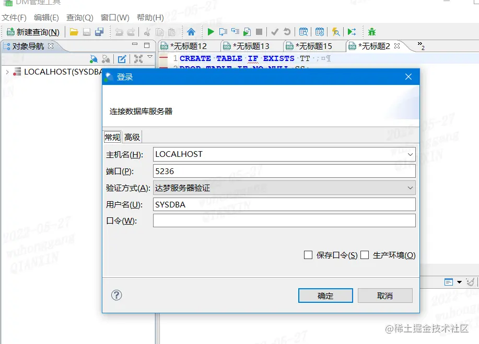This screenshot has height=344, width=479.
Task: Switch to the 高级 tab
Action: pyautogui.click(x=132, y=137)
